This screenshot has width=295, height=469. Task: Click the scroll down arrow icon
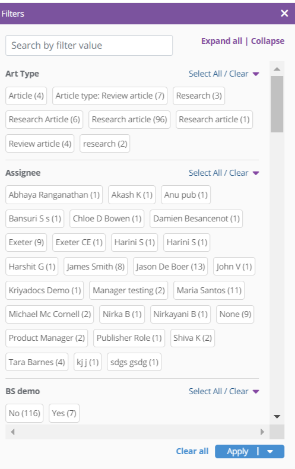coord(277,416)
